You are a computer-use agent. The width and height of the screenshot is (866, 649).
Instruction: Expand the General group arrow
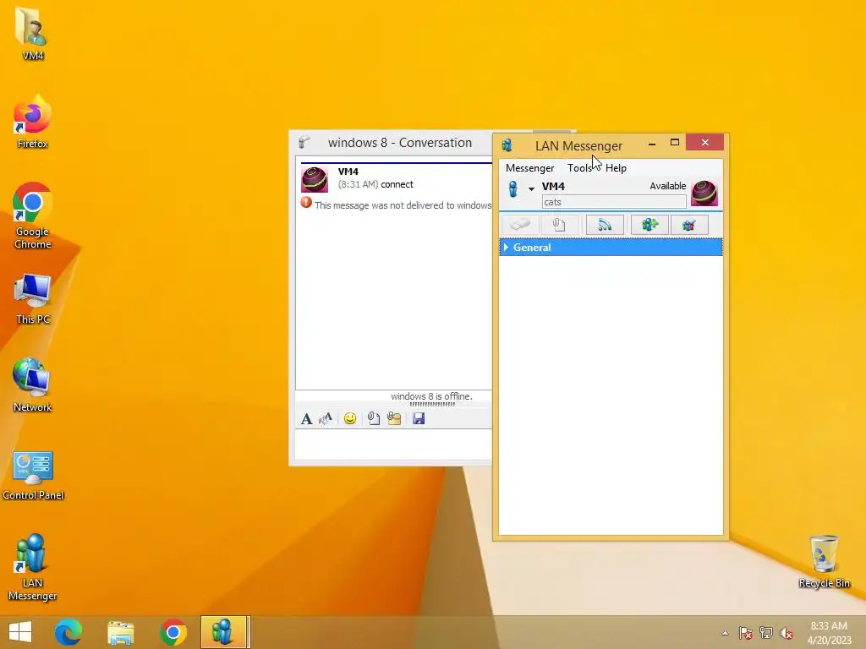pos(506,248)
